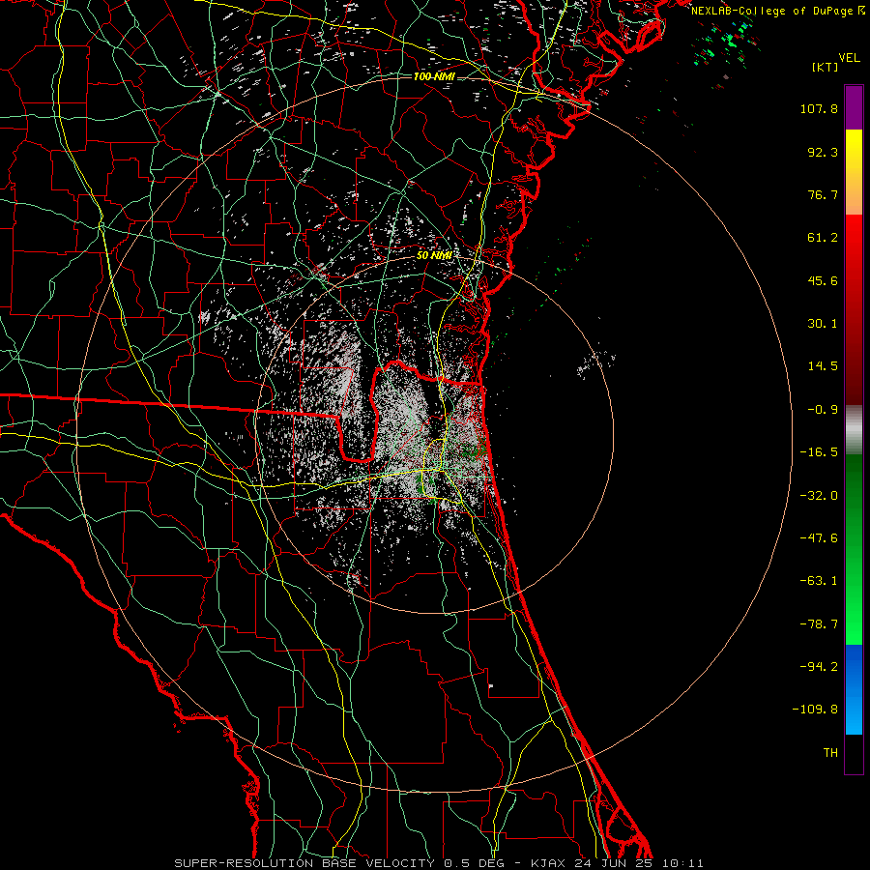Viewport: 870px width, 870px height.
Task: Click the -16.5 velocity scale value
Action: pos(819,452)
